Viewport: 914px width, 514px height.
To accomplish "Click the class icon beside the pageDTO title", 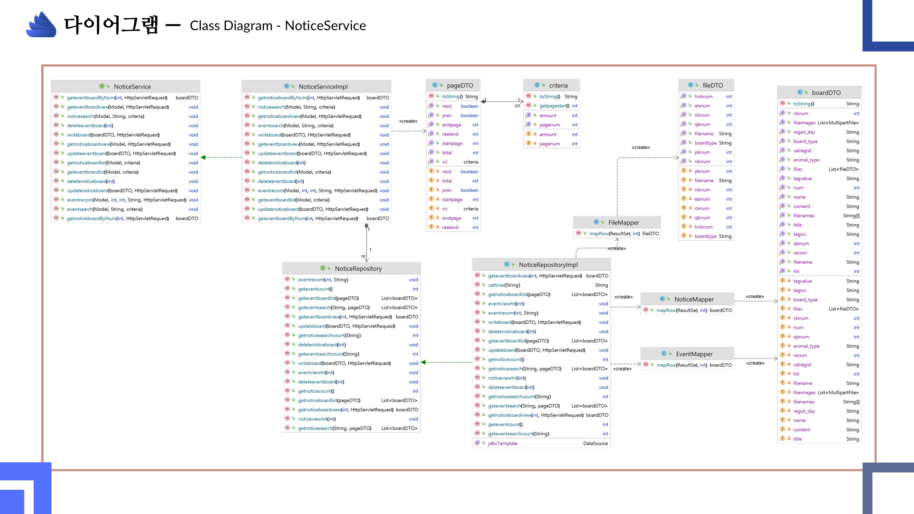I will 435,85.
